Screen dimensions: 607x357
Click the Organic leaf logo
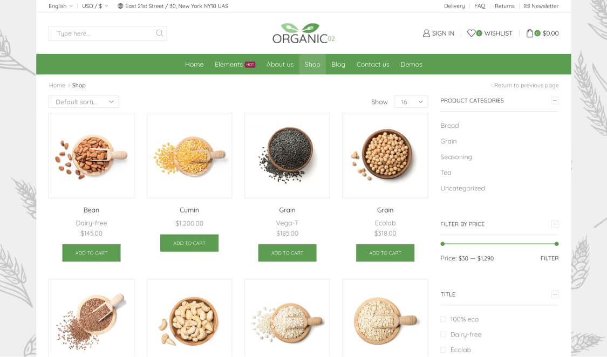(303, 33)
